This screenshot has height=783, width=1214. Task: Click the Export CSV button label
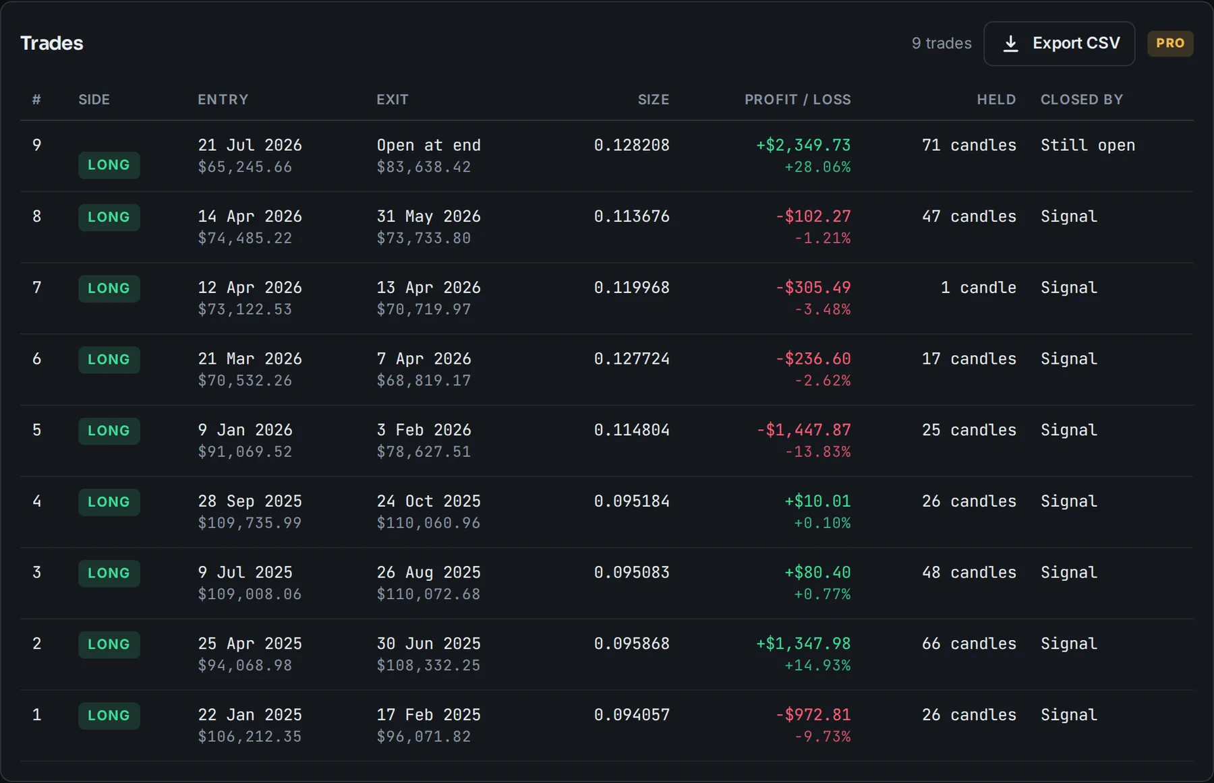pyautogui.click(x=1076, y=43)
